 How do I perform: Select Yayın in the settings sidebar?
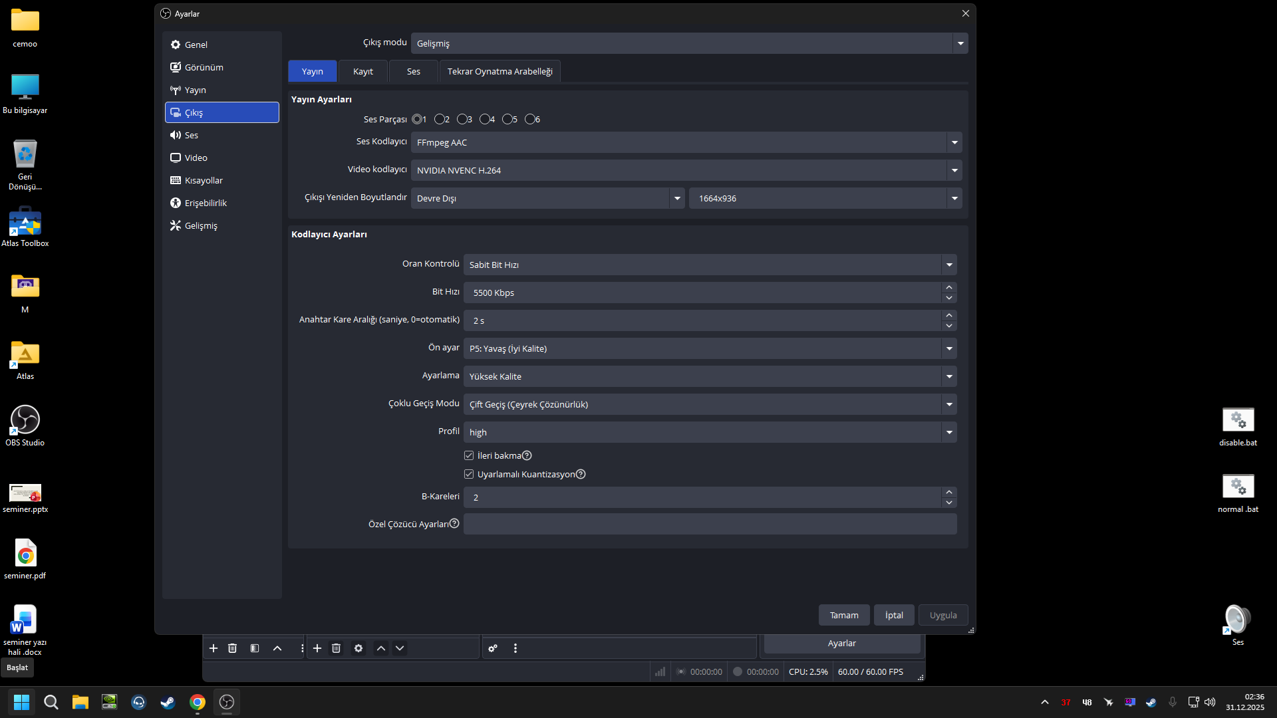pos(221,90)
